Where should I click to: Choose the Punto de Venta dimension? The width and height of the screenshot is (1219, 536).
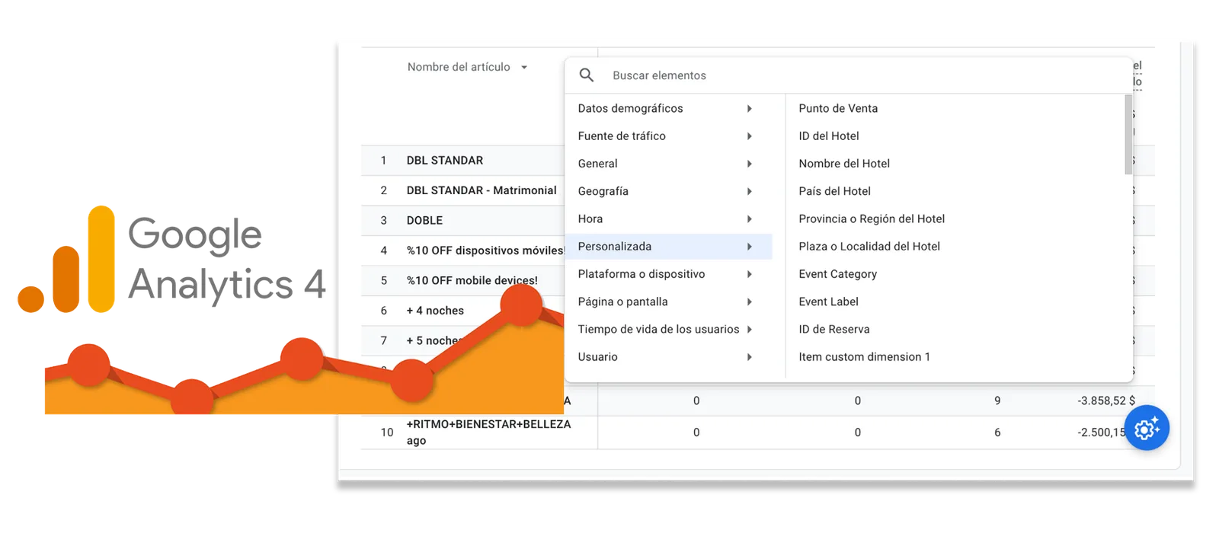pyautogui.click(x=838, y=108)
